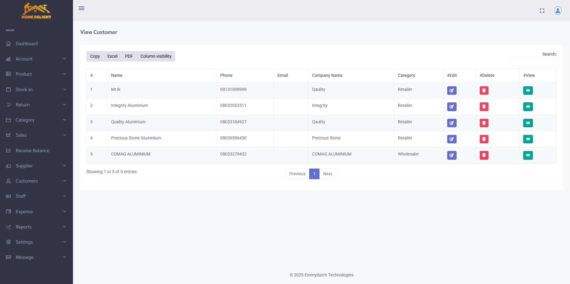Image resolution: width=570 pixels, height=284 pixels.
Task: View the Integrity Aluminium customer details
Action: coord(528,107)
